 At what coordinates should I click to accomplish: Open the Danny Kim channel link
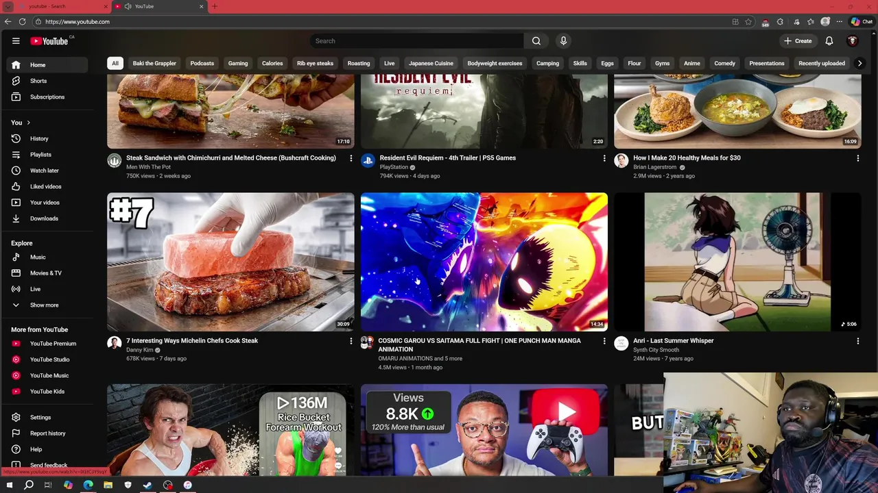pos(139,350)
